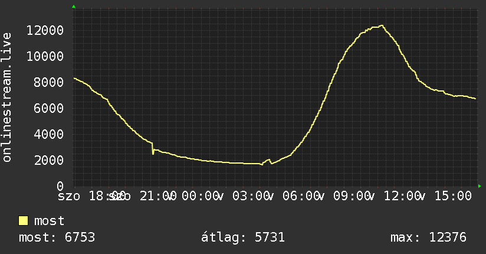Click the yellow 'most' legend color swatch
Viewport: 486px width, 254px height.
point(23,221)
